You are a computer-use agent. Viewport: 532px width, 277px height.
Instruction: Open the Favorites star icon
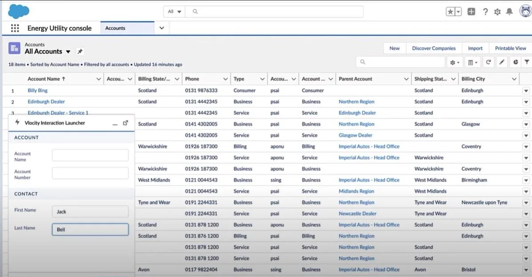(450, 12)
